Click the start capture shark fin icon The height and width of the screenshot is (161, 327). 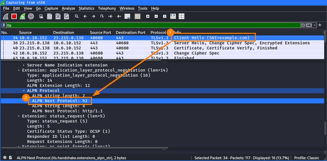(x=6, y=16)
